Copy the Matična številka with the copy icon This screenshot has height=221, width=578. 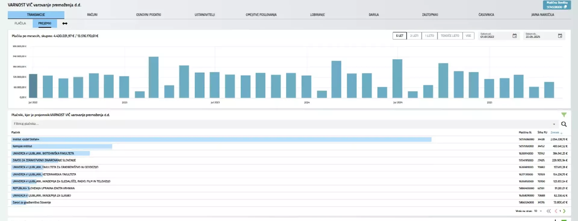click(565, 7)
